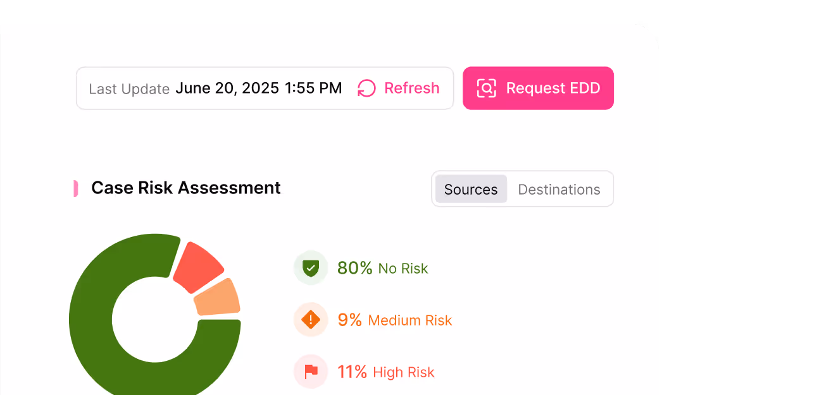Click the scan icon in Request EDD

pos(486,88)
